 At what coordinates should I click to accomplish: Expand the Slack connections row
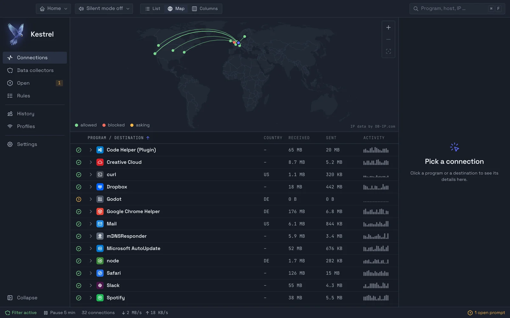[91, 286]
